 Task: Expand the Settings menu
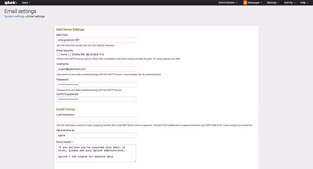pos(273,3)
